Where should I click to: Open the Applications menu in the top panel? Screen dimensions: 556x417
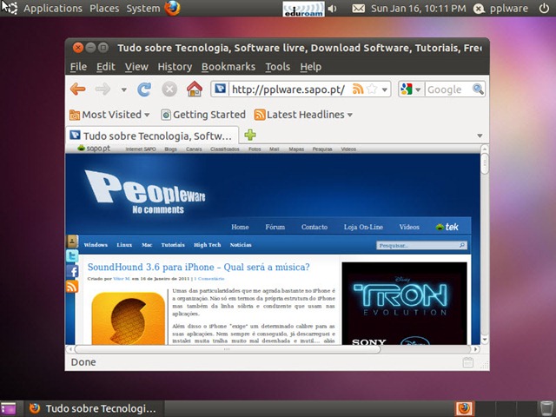(x=53, y=8)
